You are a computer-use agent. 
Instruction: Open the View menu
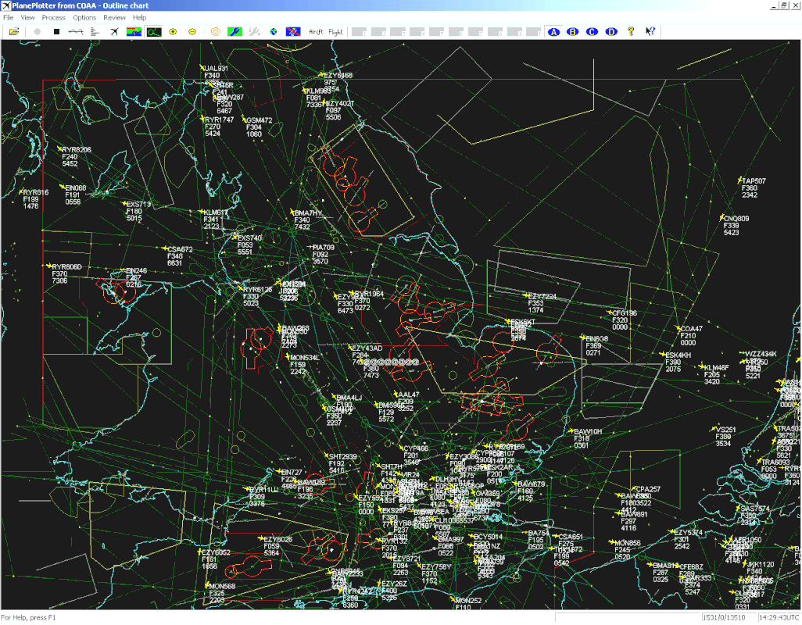click(27, 17)
